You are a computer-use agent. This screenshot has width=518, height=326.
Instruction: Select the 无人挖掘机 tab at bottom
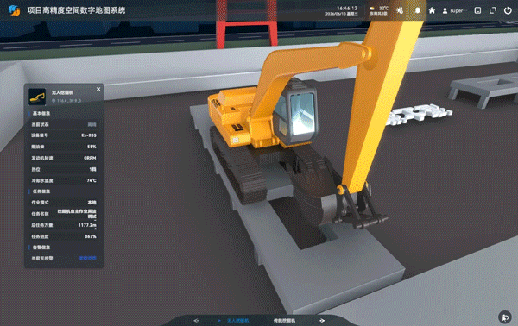pyautogui.click(x=237, y=320)
